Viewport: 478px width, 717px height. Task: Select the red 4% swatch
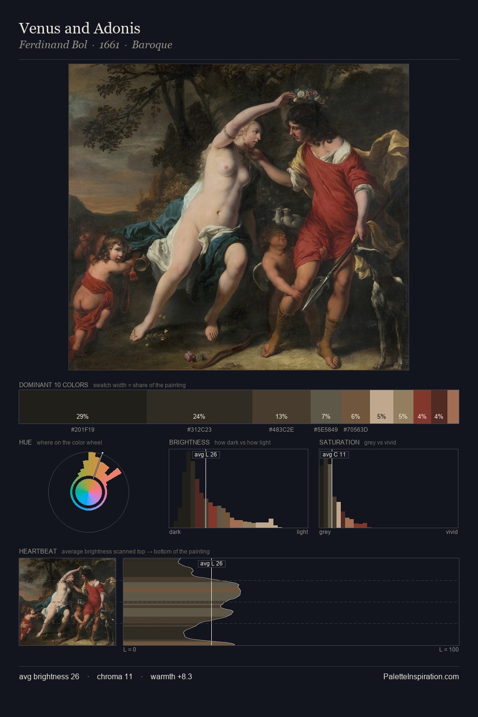422,407
